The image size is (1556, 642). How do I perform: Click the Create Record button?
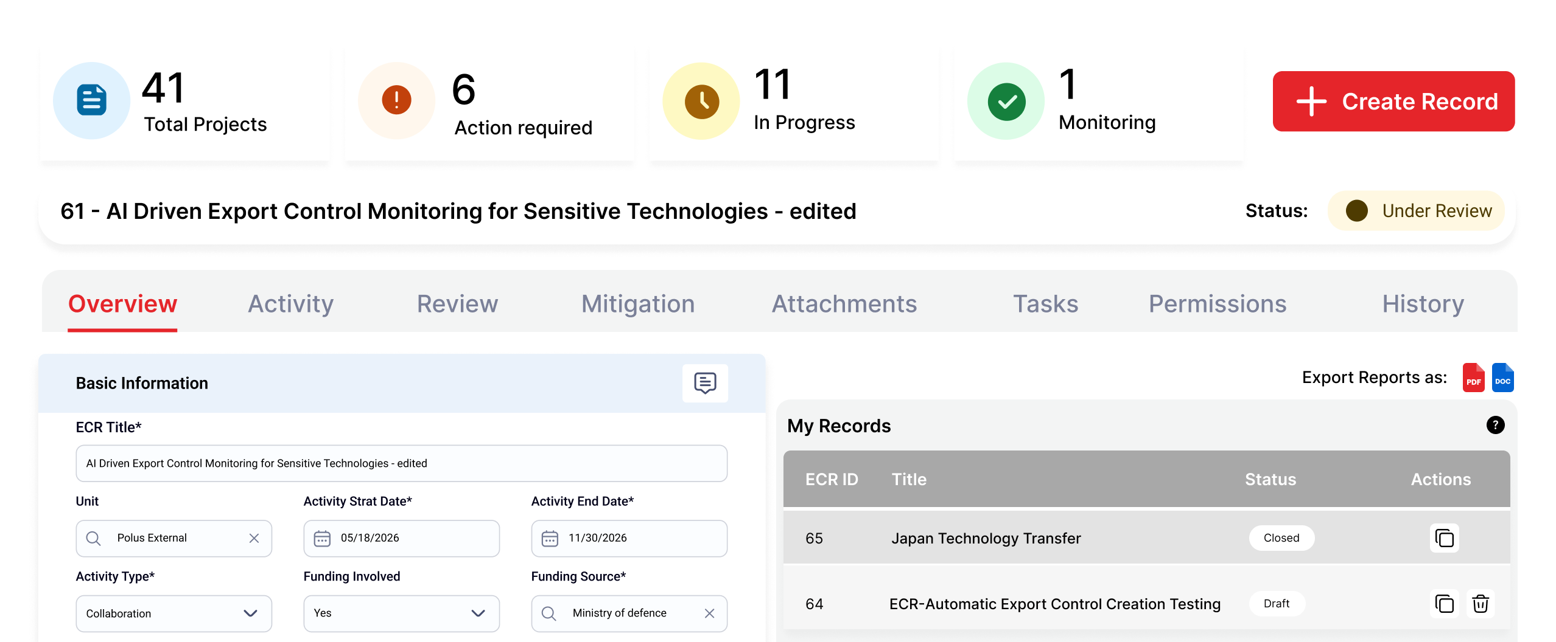[1393, 102]
